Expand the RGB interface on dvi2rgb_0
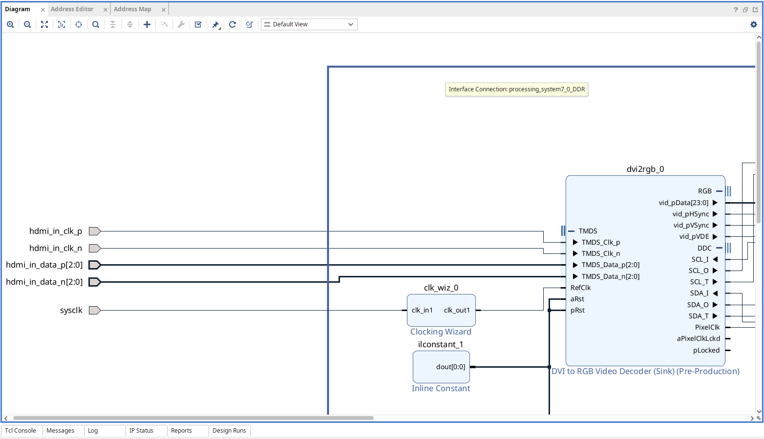Viewport: 764px width, 439px height. (719, 191)
